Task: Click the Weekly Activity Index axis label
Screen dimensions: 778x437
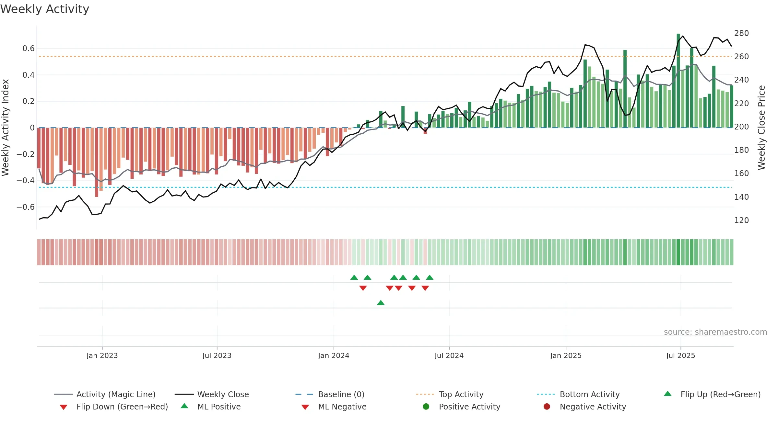Action: (6, 128)
